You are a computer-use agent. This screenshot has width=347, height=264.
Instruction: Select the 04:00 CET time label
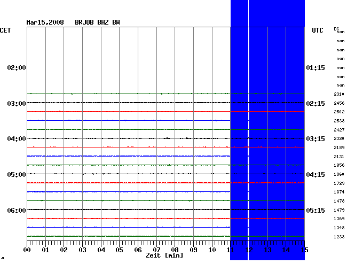pyautogui.click(x=17, y=139)
